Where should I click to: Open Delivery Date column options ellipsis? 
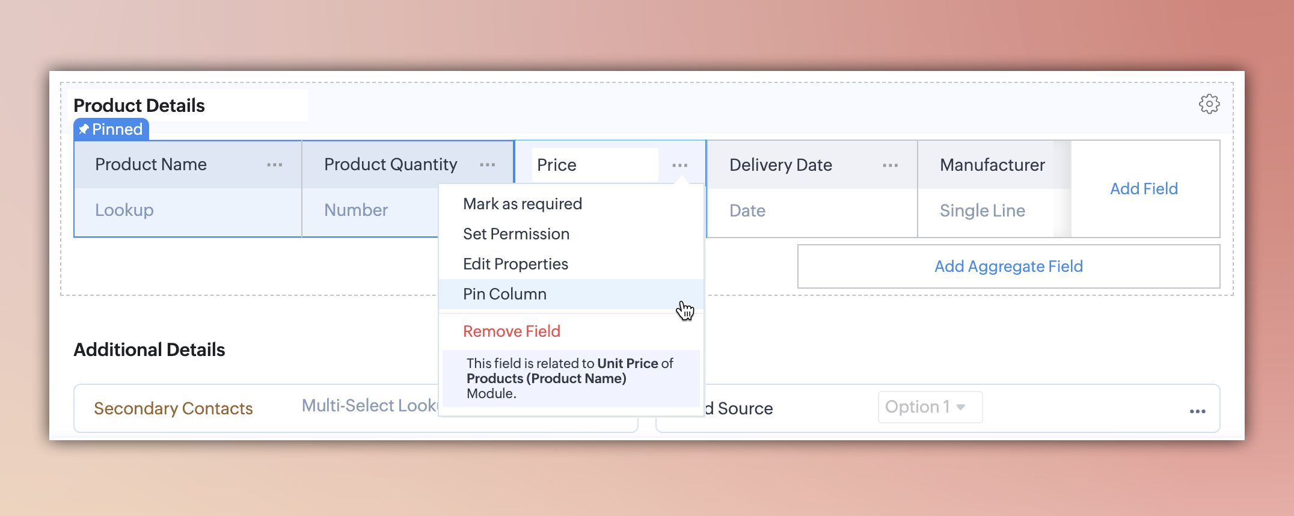pos(890,165)
